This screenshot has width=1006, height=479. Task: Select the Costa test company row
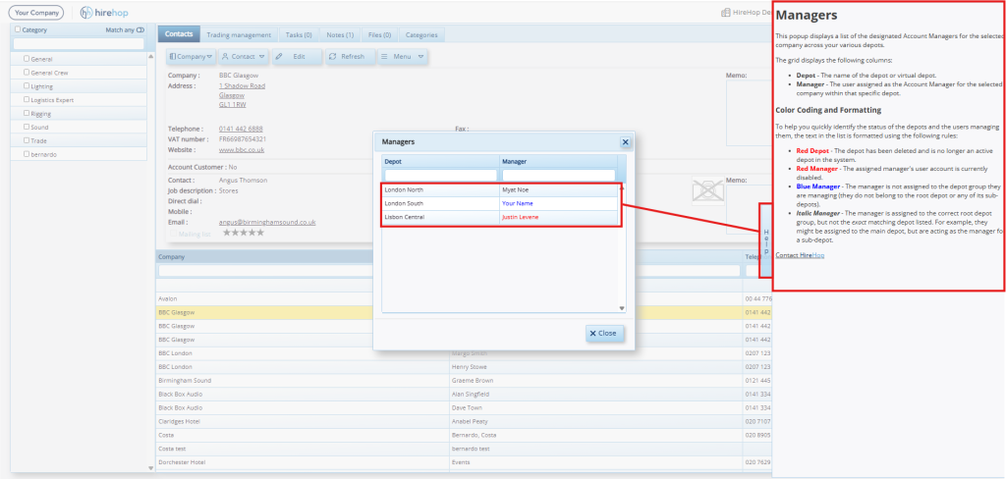(464, 449)
